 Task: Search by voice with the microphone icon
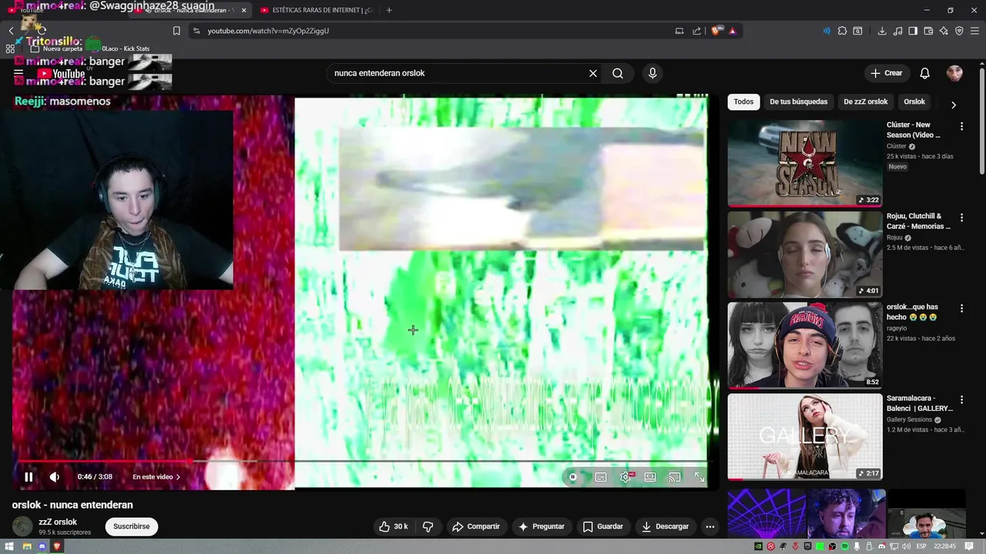tap(652, 73)
